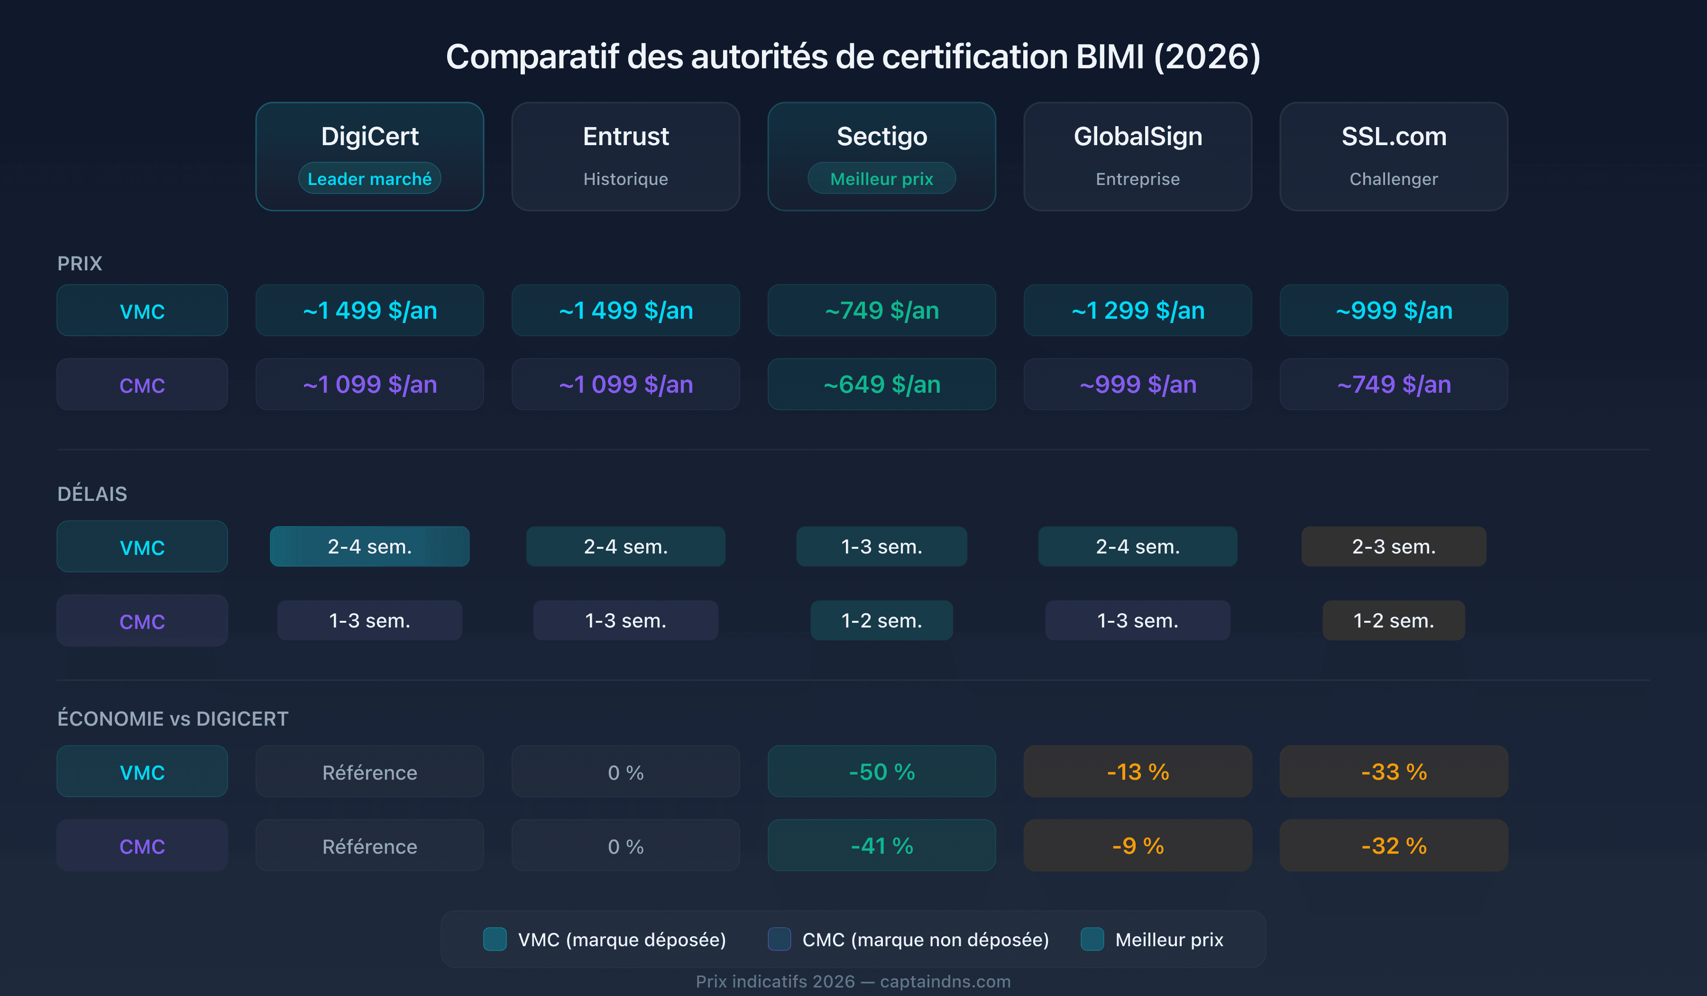
Task: Click Sectigo's CMC saving '-41 %'
Action: point(882,845)
